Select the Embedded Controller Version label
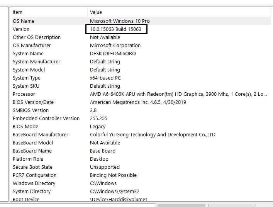 [46, 119]
